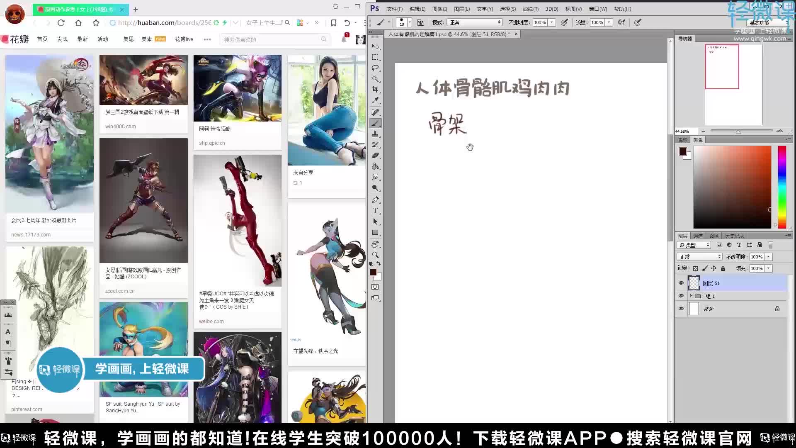Activate the Hand tool
This screenshot has height=448, width=796.
point(376,245)
